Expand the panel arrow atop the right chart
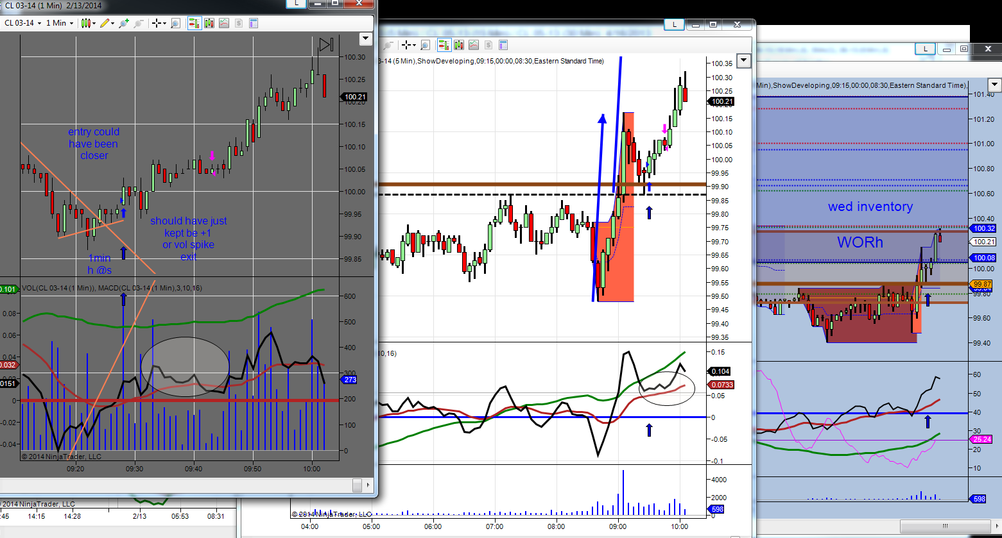The image size is (1002, 538). [994, 85]
